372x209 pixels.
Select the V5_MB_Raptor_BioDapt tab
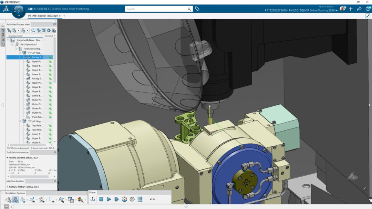(x=44, y=15)
